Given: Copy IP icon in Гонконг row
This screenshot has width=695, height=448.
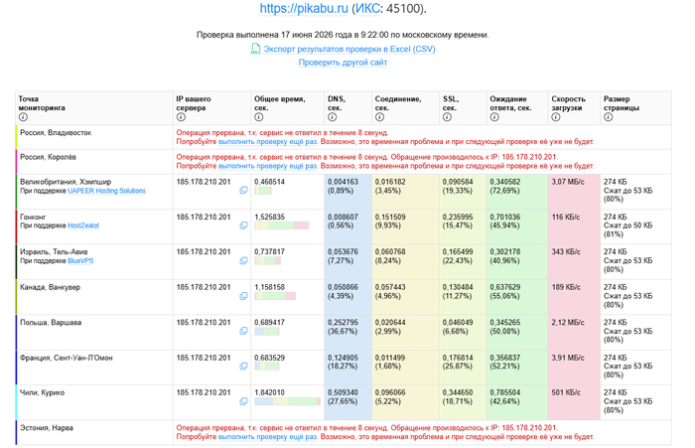Looking at the screenshot, I should 243,225.
